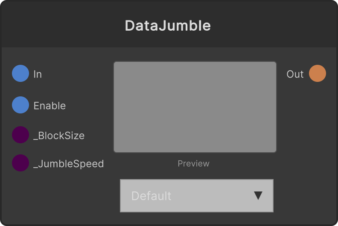Click the blue In input port

[x=20, y=73]
